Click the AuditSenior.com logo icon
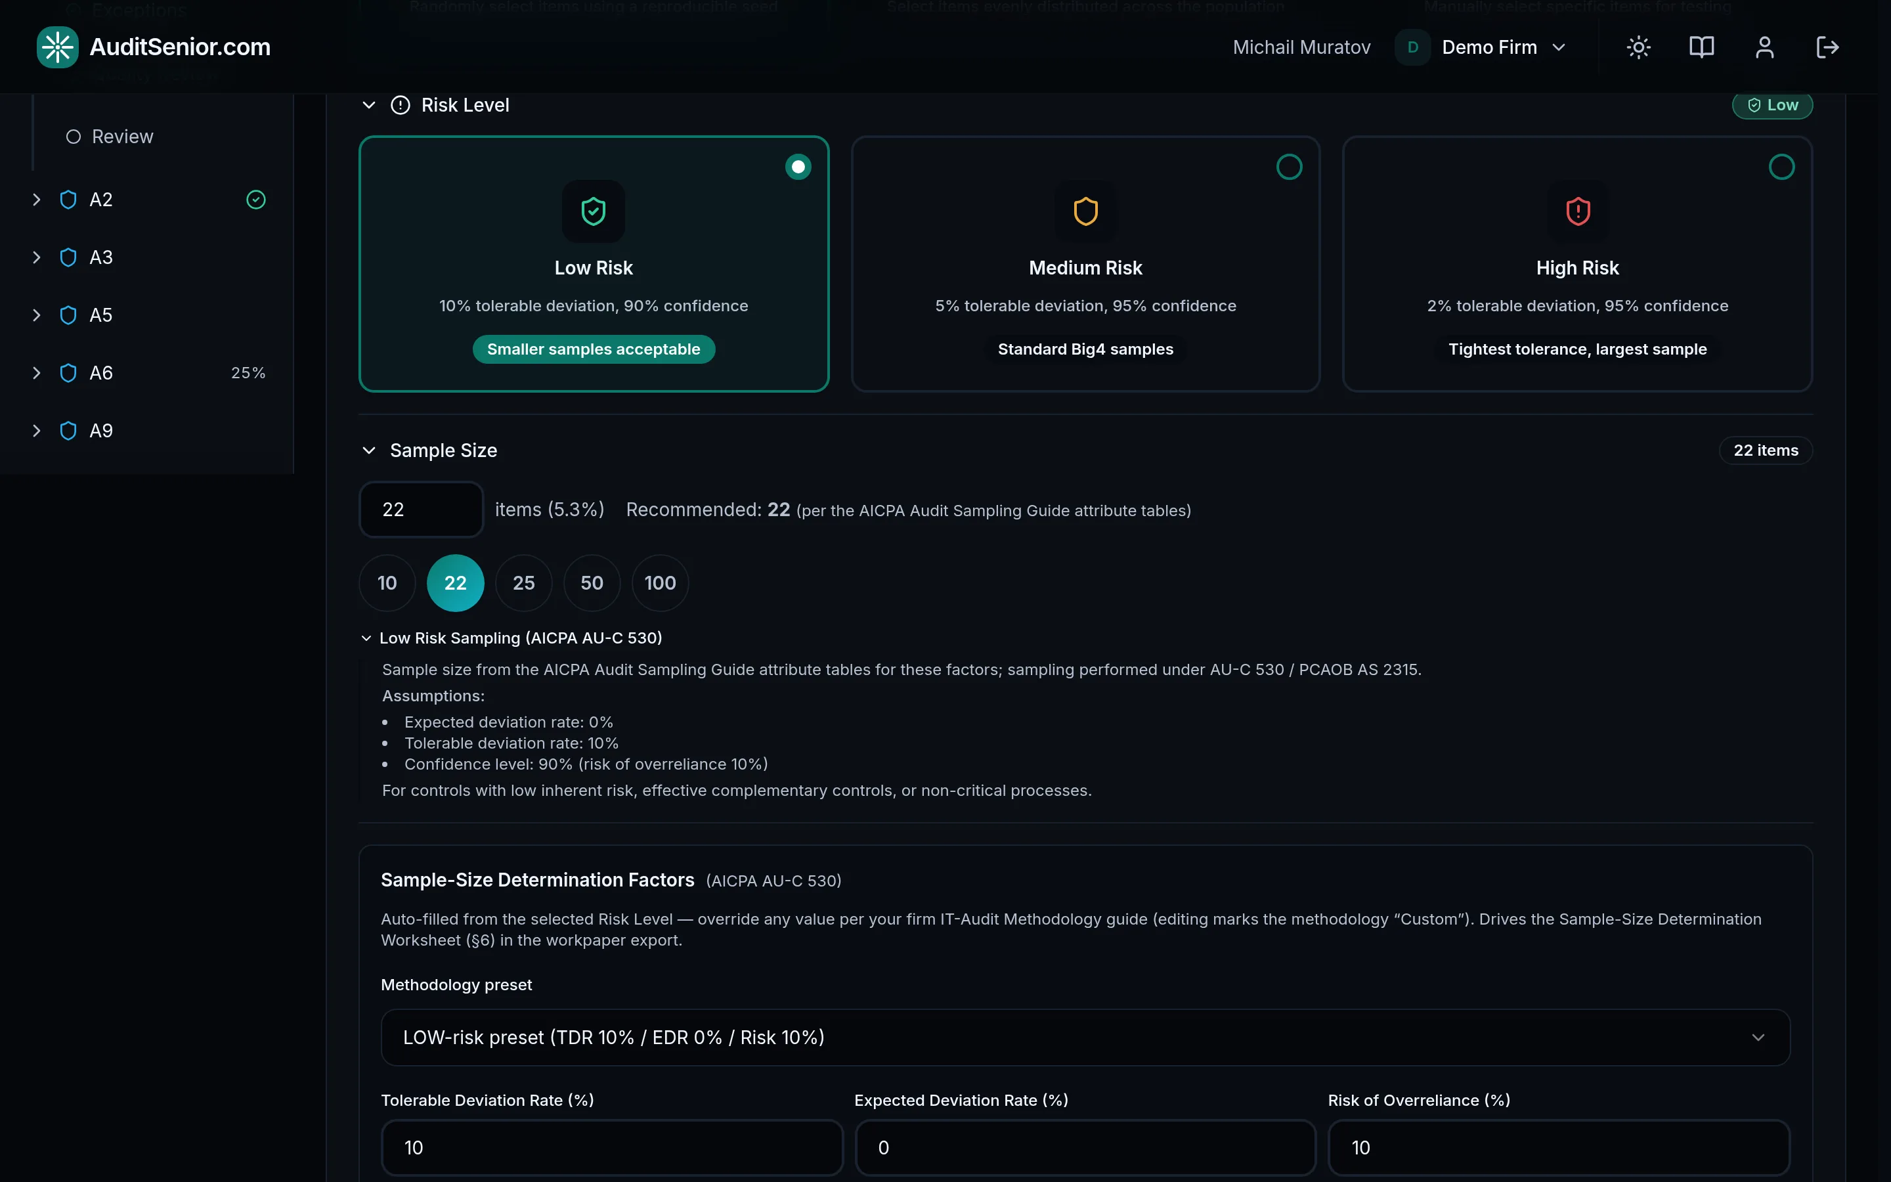 coord(57,47)
